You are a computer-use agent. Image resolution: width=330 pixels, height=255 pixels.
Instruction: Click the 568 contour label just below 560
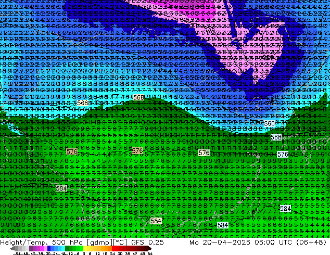coord(276,137)
